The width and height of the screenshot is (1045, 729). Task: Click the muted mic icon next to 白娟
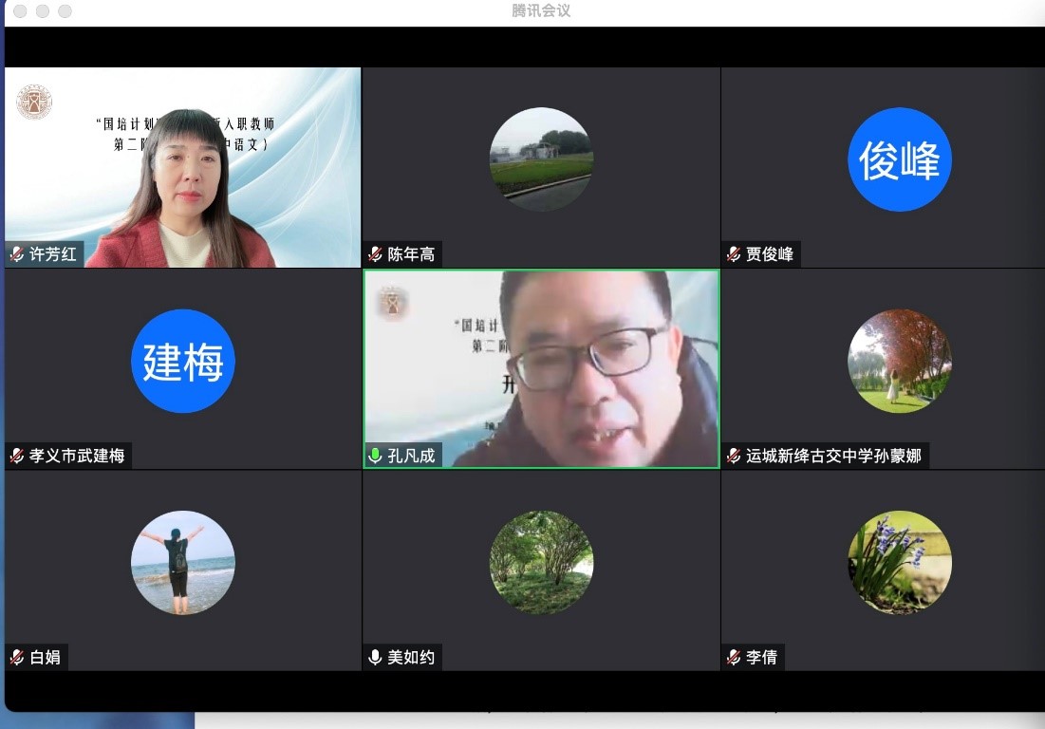tap(17, 657)
